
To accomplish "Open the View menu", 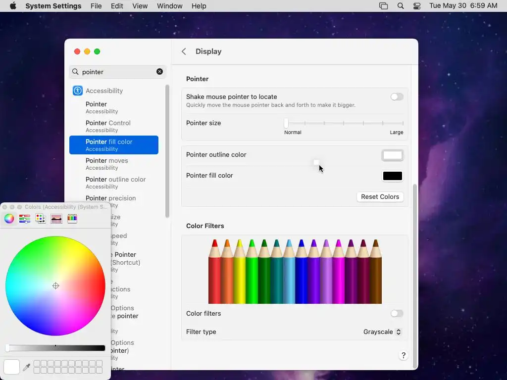I will point(140,6).
